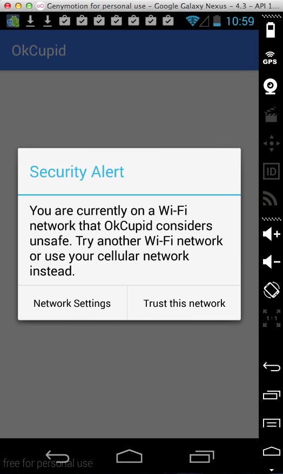Open the webcam camera widget
Screen dimensions: 283x474
(271, 87)
